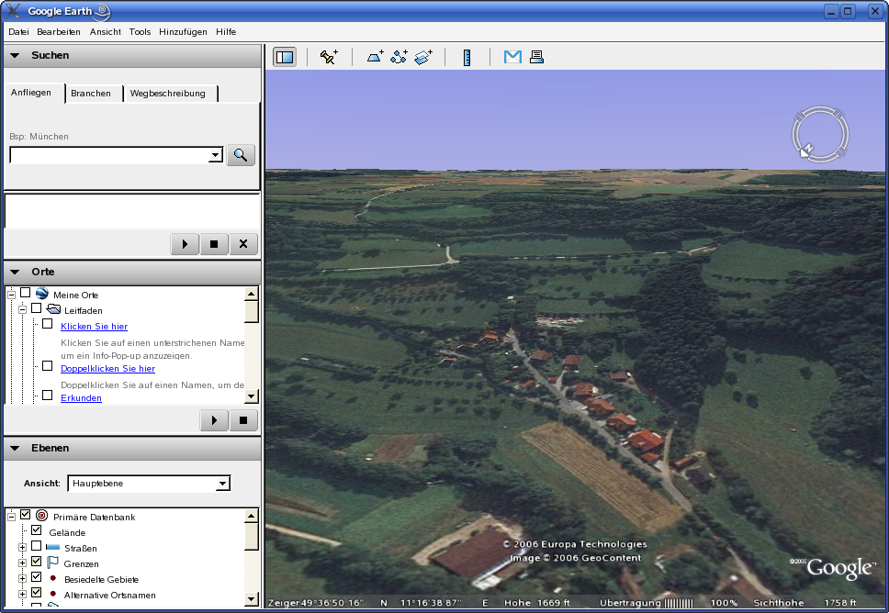Toggle the Straßen layer checkbox
This screenshot has width=889, height=613.
coord(37,546)
